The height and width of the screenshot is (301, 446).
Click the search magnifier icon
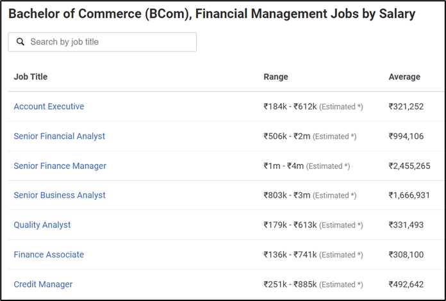point(21,42)
